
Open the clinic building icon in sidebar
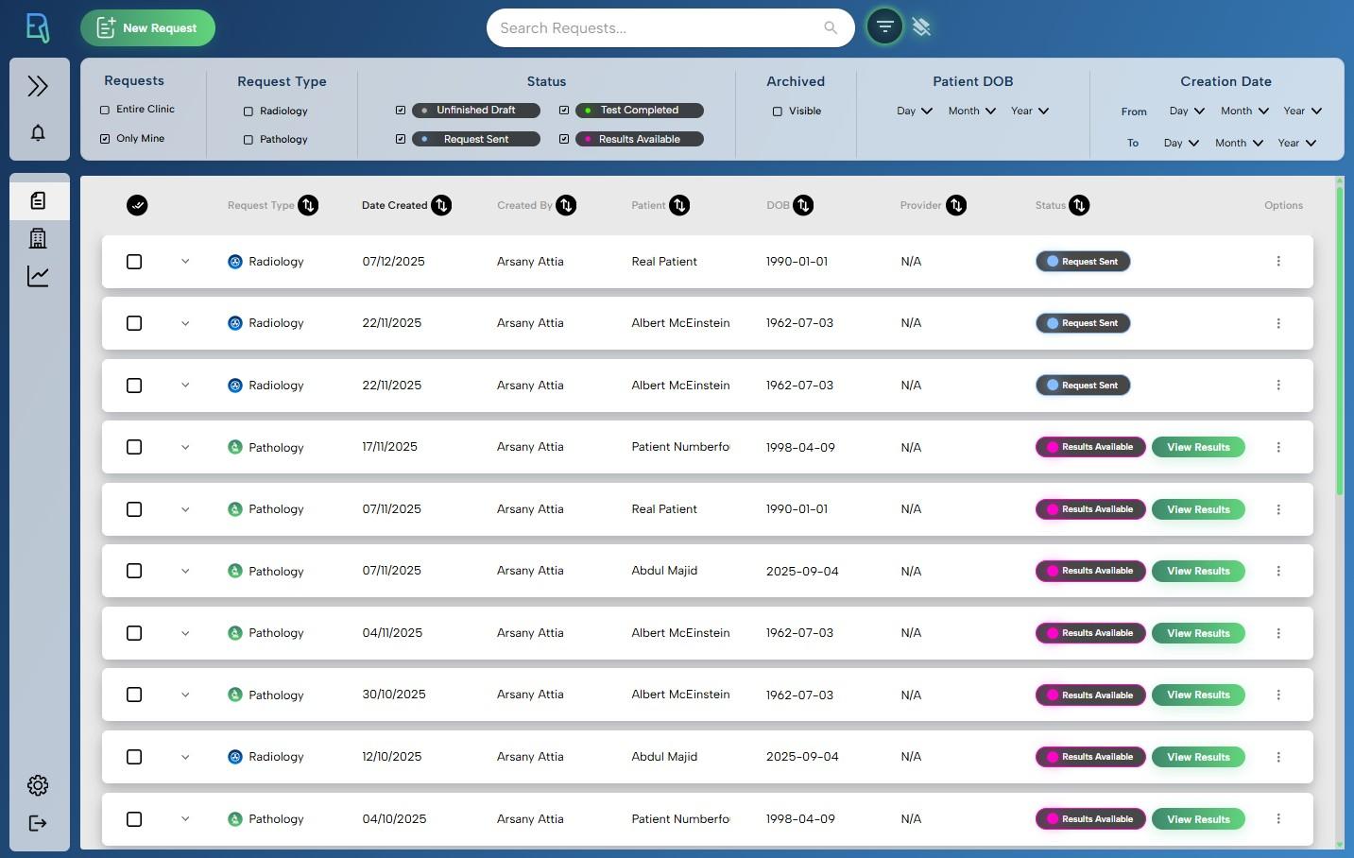point(38,238)
